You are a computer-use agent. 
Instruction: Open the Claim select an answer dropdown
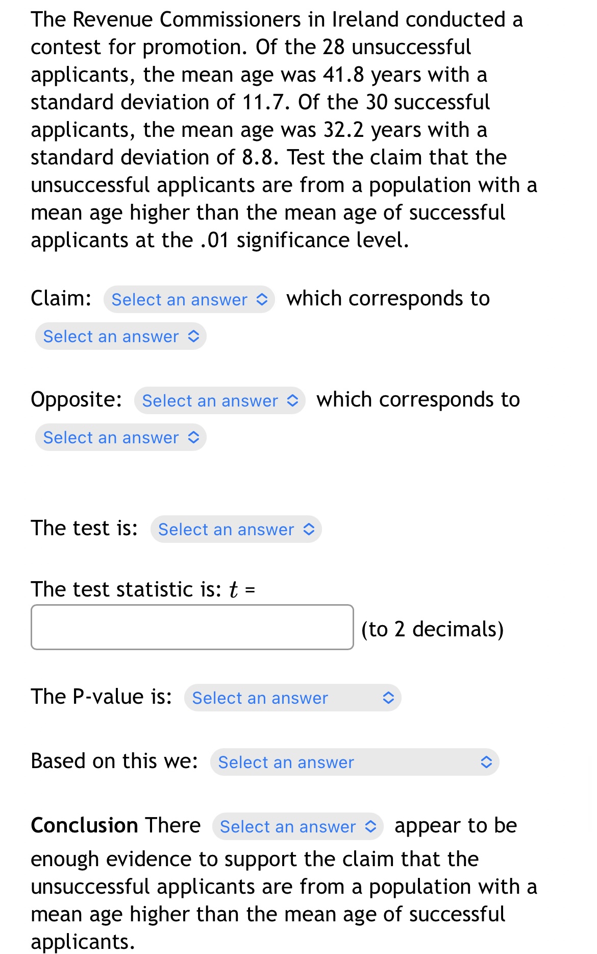click(x=189, y=299)
